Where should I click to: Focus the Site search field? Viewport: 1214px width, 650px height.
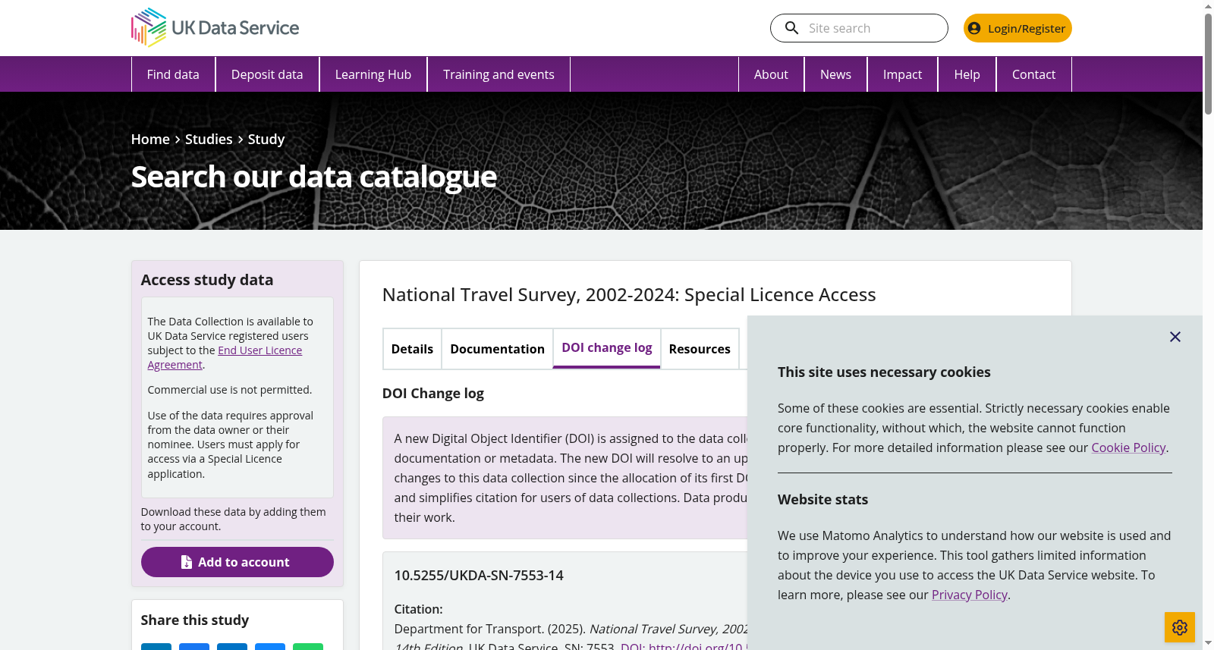tap(859, 28)
